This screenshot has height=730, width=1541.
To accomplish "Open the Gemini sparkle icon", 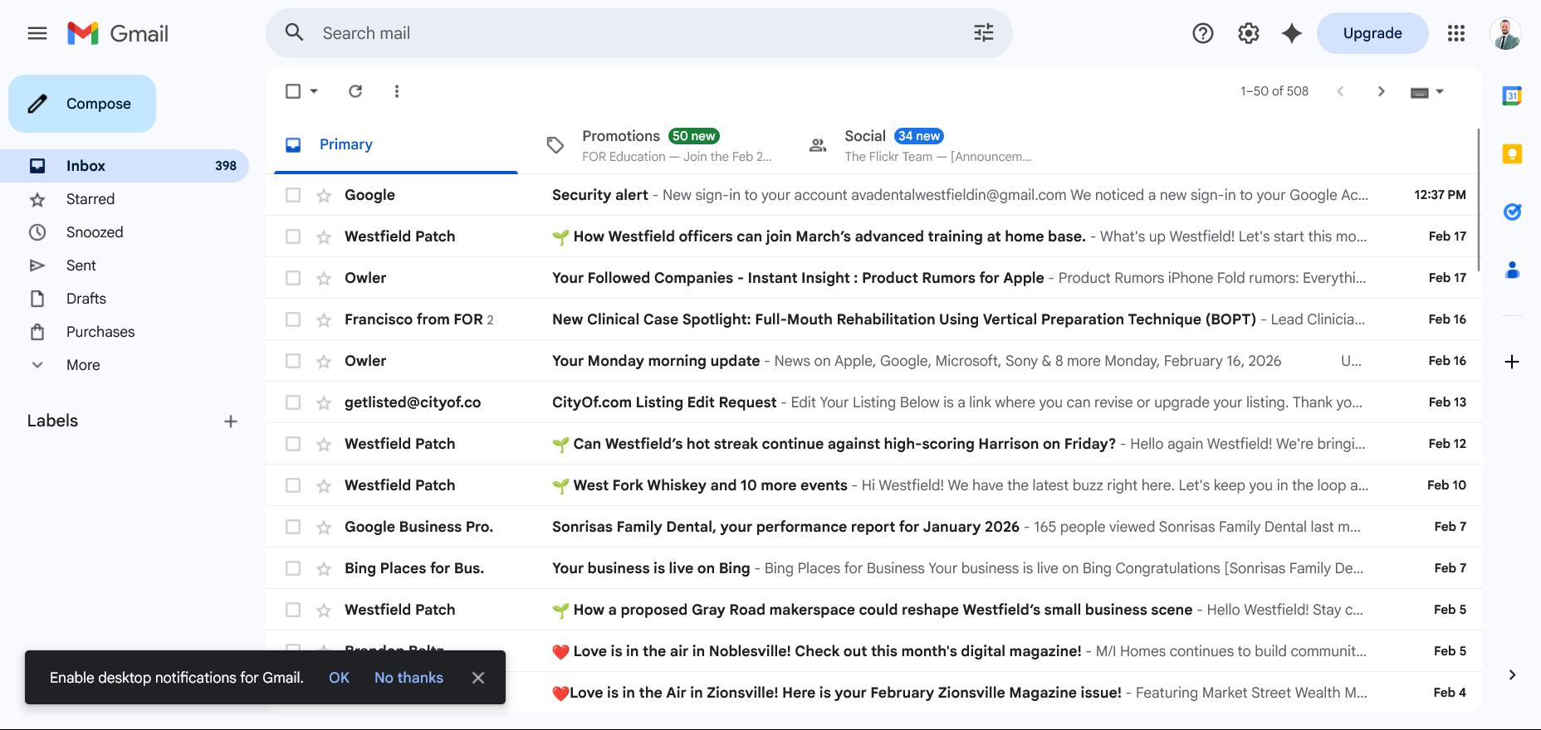I will 1292,33.
